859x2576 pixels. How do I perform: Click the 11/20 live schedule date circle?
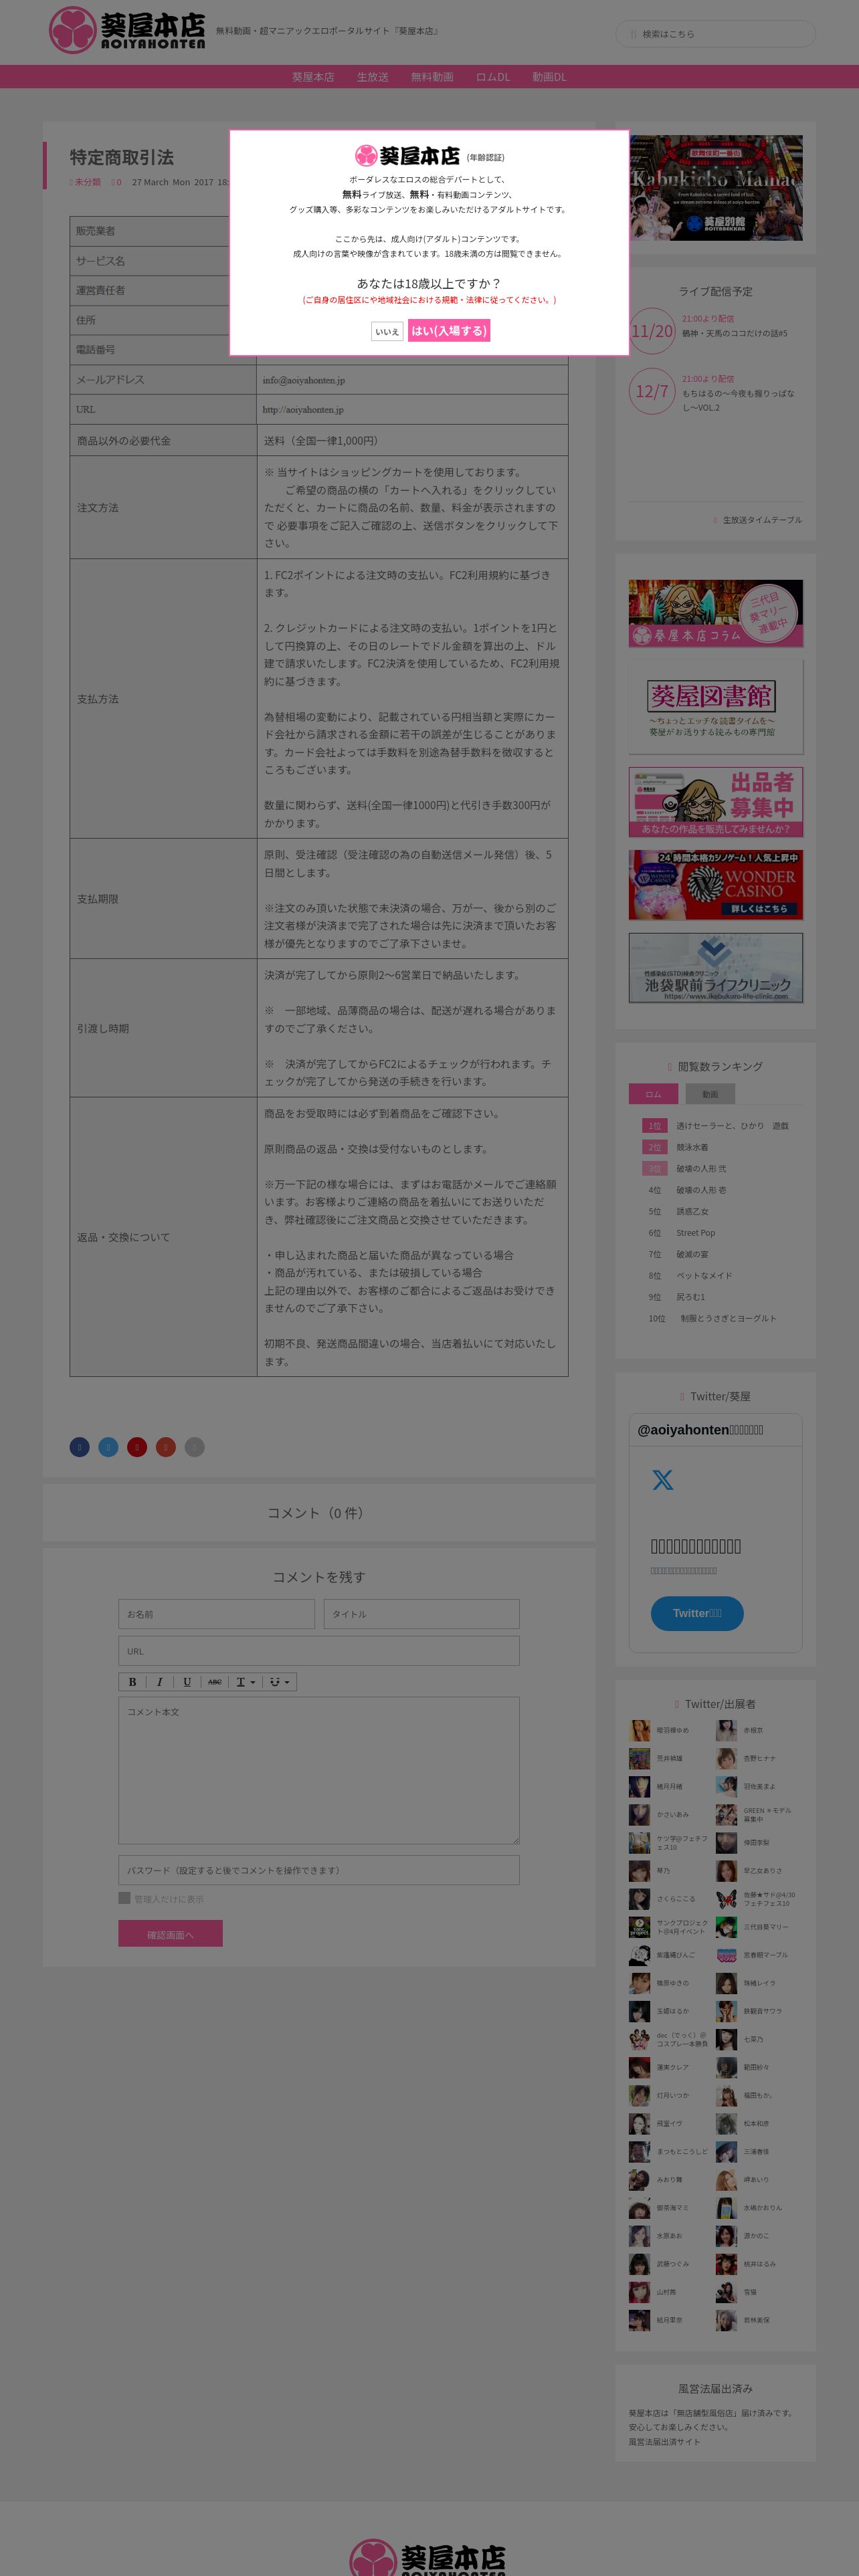(x=652, y=331)
